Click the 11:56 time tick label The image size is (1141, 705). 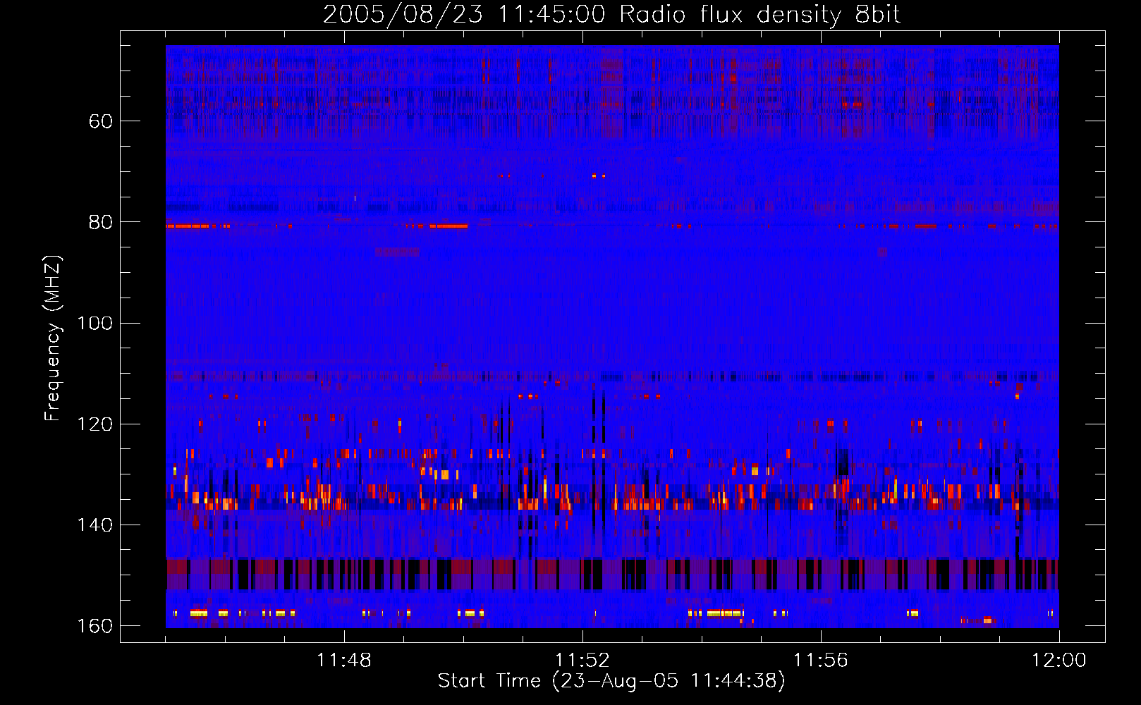[x=820, y=661]
